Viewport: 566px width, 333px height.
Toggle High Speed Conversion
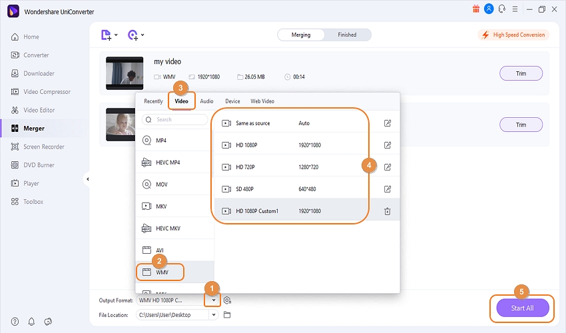pyautogui.click(x=513, y=35)
